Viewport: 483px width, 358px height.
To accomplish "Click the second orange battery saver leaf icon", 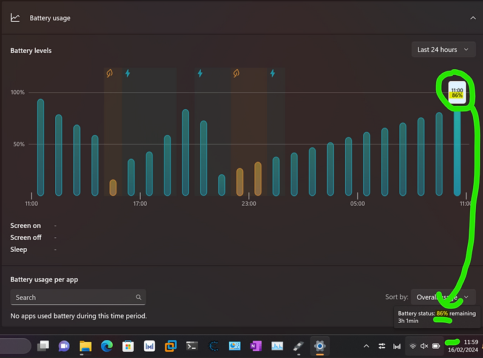I will point(236,73).
